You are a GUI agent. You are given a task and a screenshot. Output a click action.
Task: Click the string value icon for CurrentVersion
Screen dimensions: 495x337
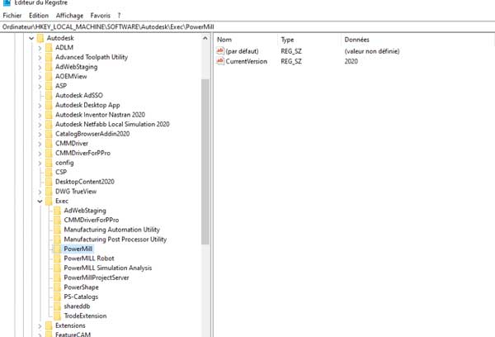219,61
